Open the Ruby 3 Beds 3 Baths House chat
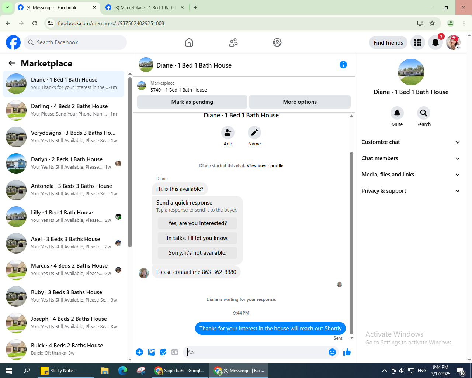 point(64,296)
